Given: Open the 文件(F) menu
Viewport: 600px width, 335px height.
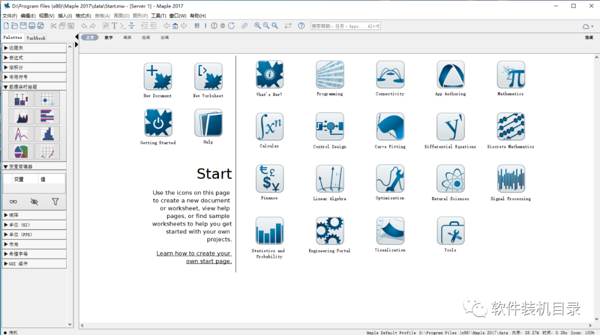Looking at the screenshot, I should pyautogui.click(x=9, y=16).
